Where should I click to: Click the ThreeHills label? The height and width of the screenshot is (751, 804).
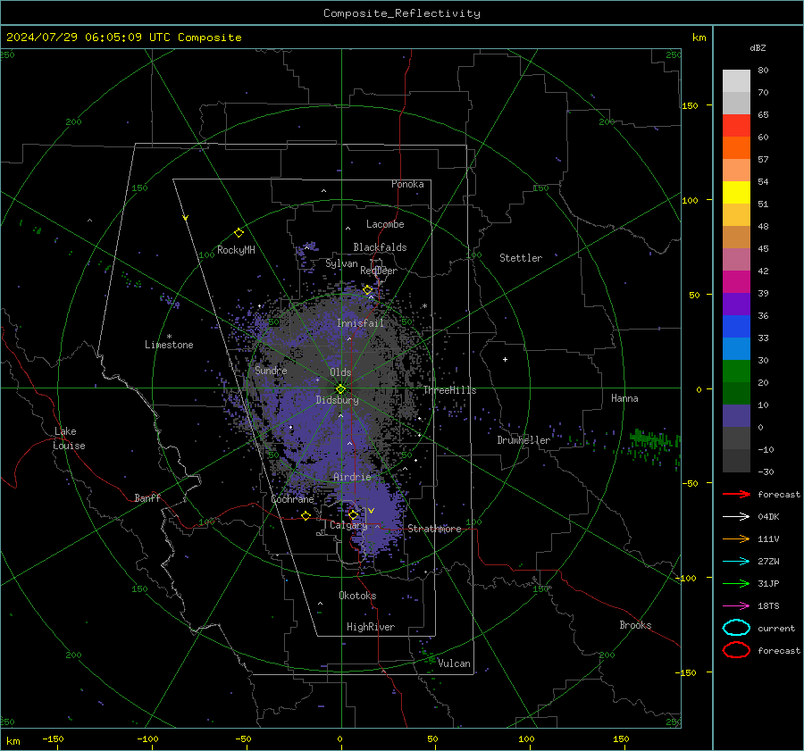[x=449, y=390]
